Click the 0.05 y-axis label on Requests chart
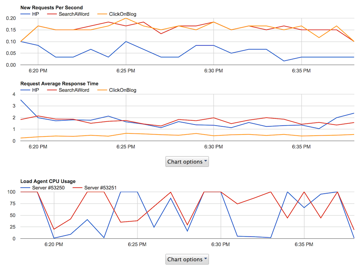 click(11, 53)
